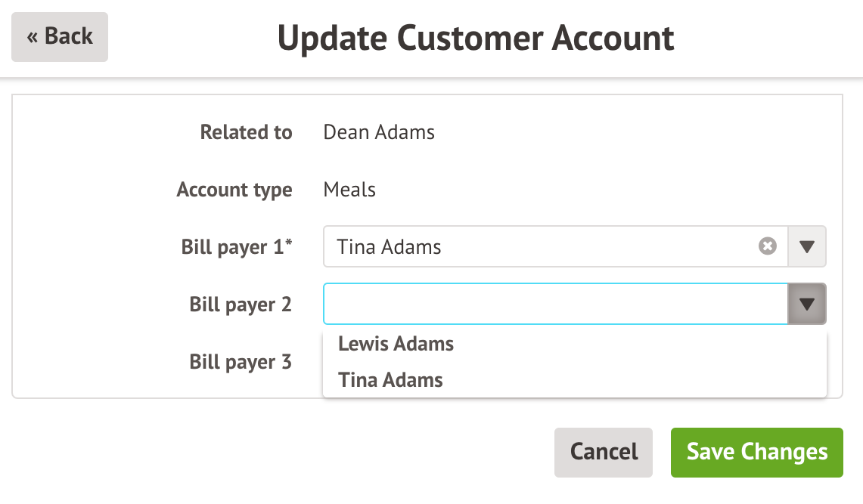Clear Tina Adams from Bill payer 1
Image resolution: width=863 pixels, height=504 pixels.
(x=768, y=246)
